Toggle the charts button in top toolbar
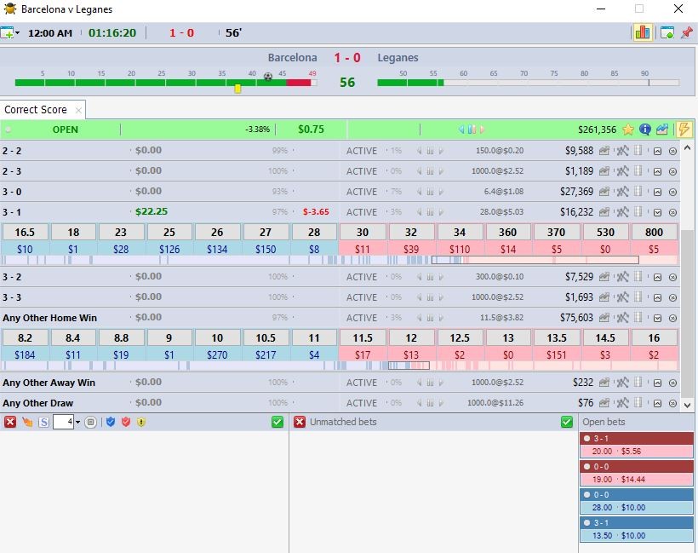This screenshot has height=553, width=698. click(643, 32)
